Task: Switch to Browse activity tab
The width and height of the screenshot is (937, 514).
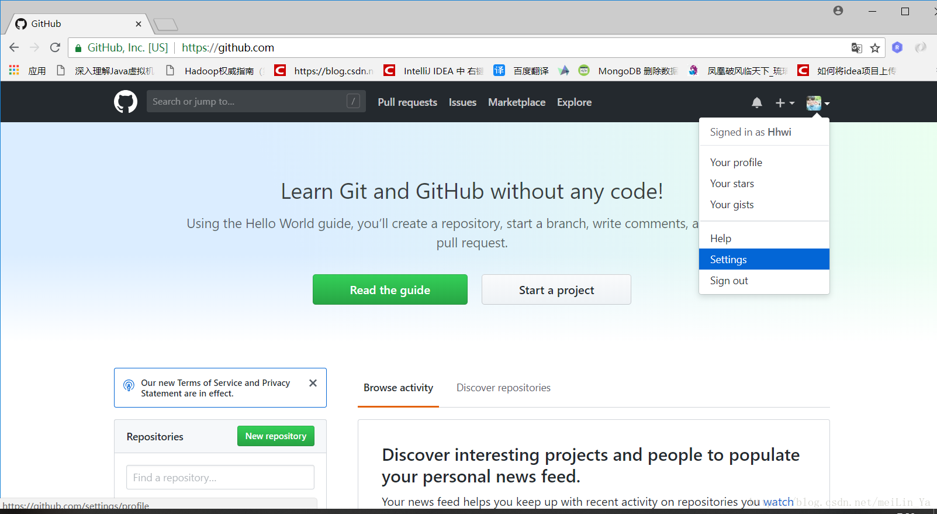Action: point(398,388)
